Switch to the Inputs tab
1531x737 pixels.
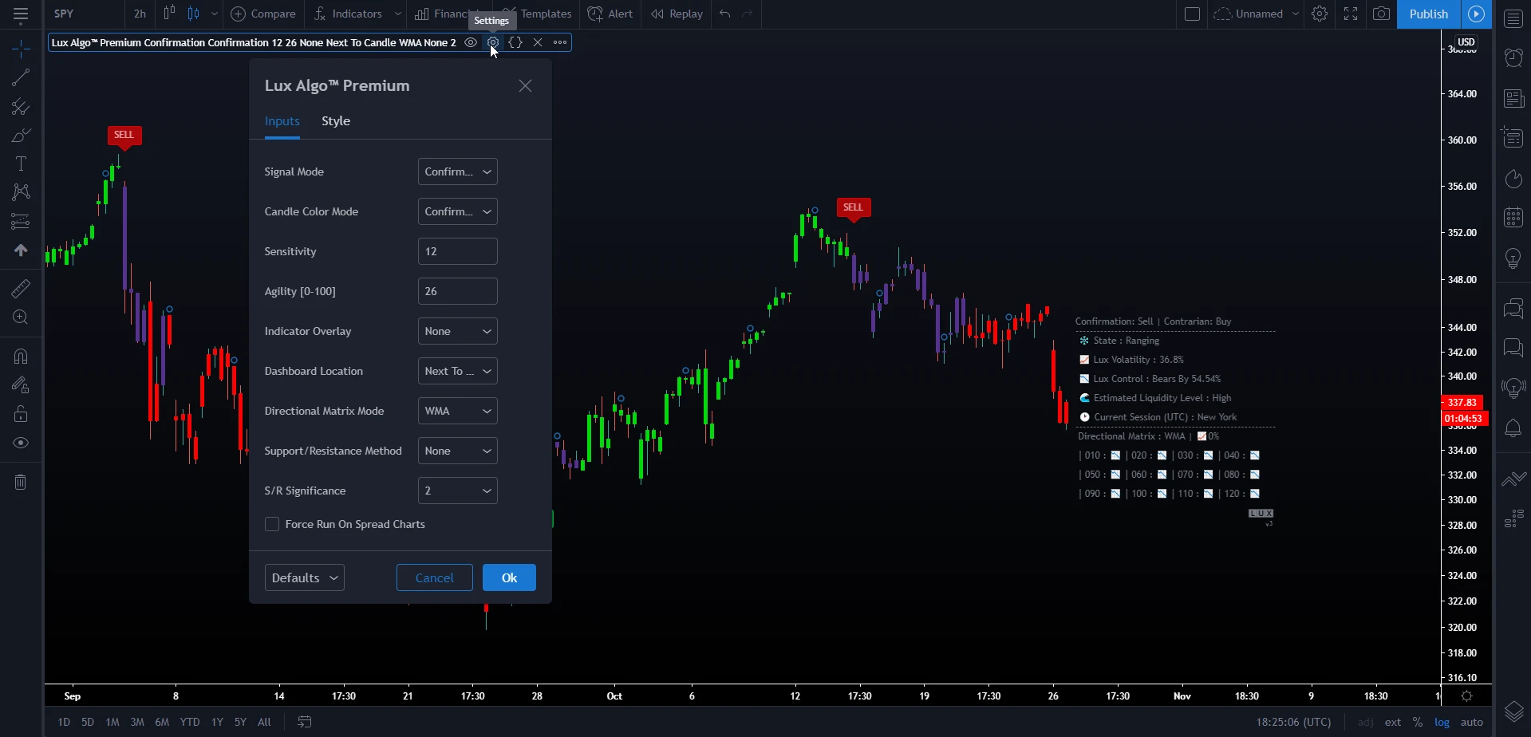[x=282, y=121]
